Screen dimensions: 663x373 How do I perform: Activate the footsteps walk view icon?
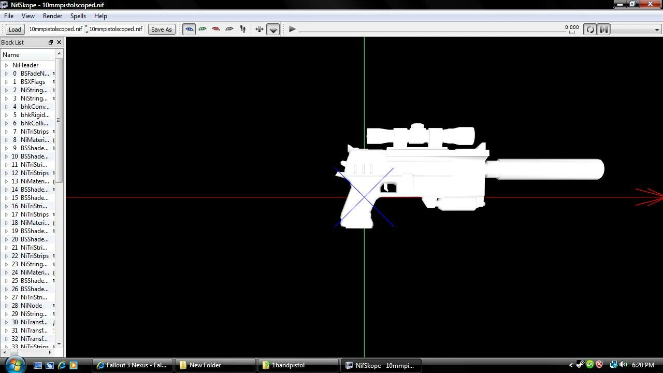tap(243, 29)
